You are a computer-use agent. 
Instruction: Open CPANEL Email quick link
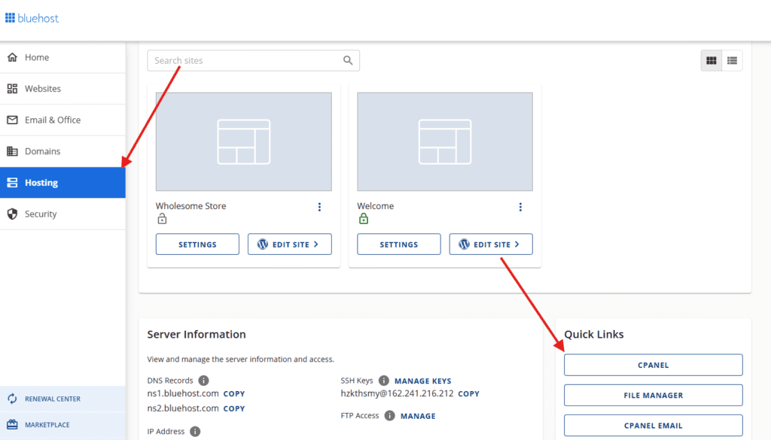click(653, 425)
